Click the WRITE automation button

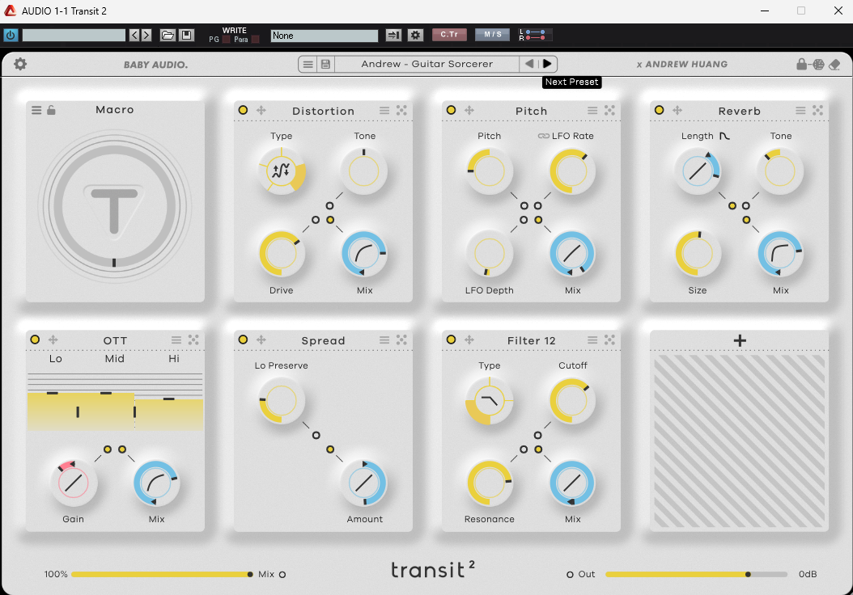point(235,31)
